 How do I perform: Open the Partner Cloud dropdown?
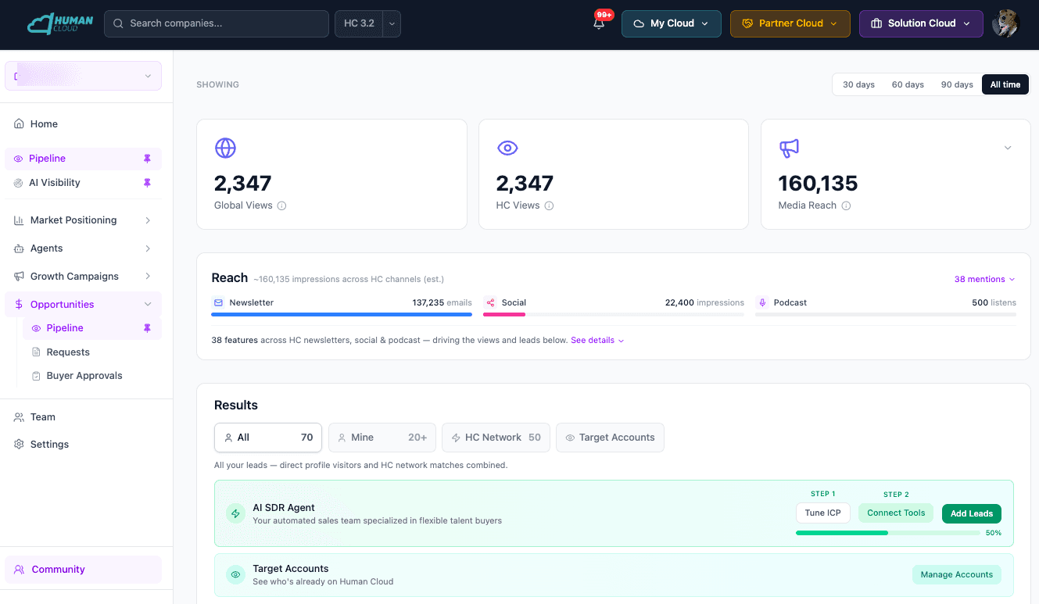click(x=790, y=23)
